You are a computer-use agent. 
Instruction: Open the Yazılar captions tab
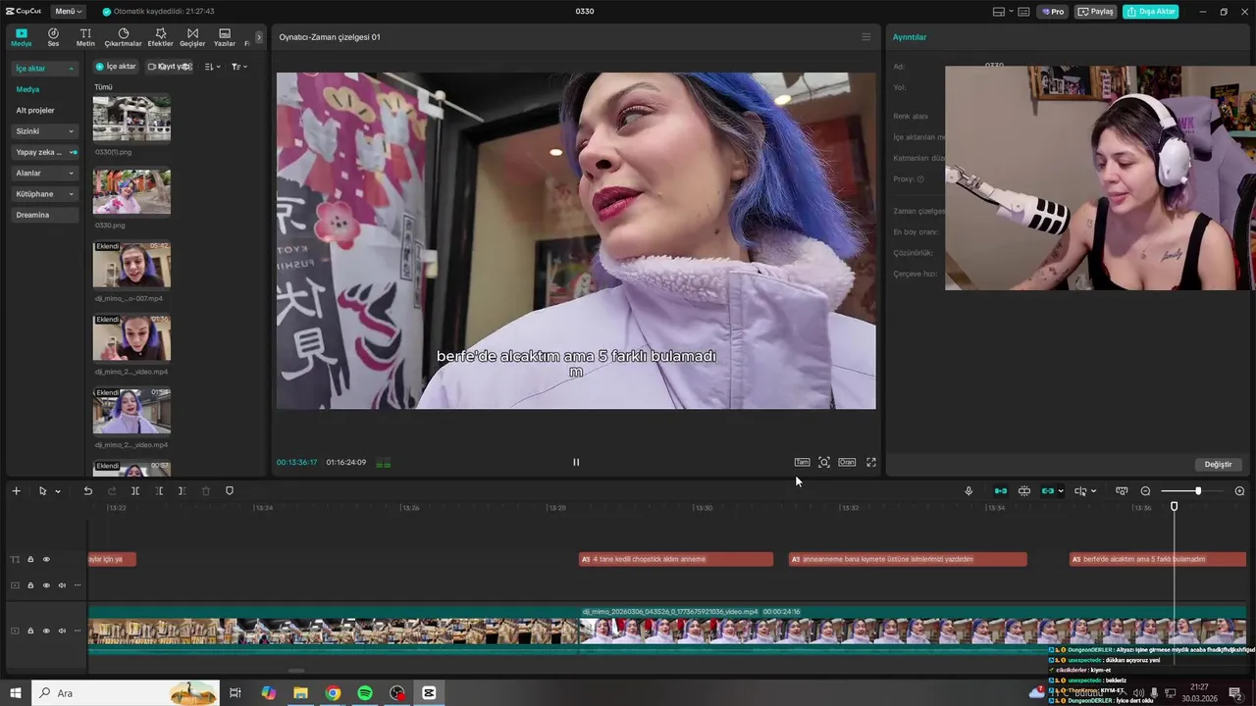(x=225, y=37)
